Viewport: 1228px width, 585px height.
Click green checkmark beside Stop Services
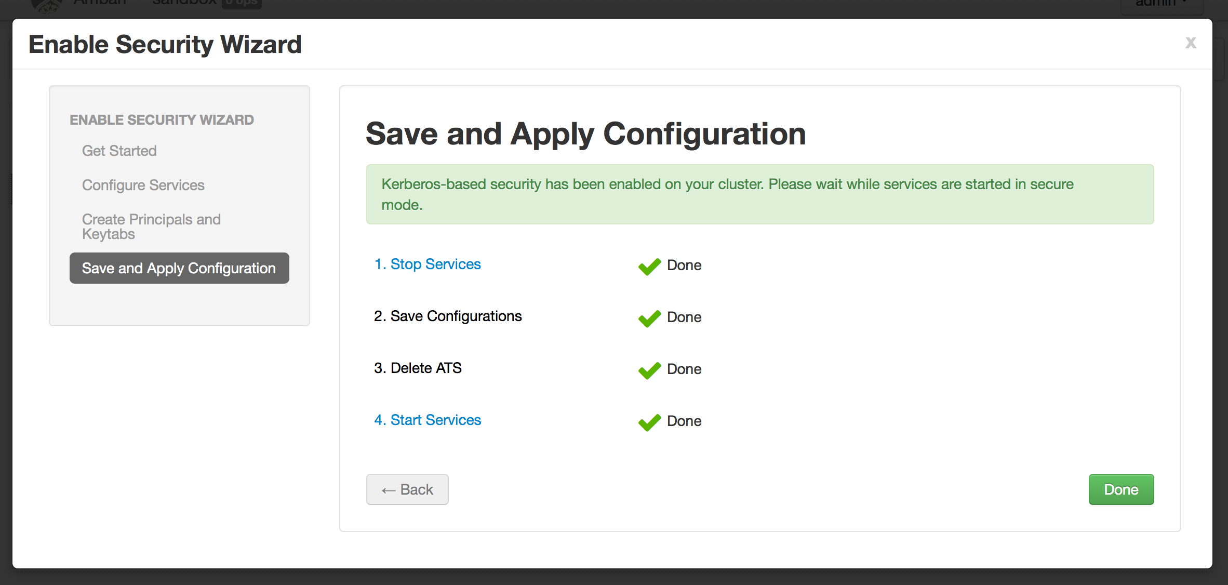click(649, 266)
